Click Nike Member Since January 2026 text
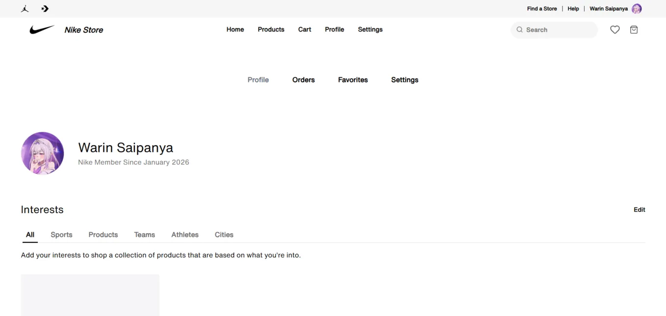Image resolution: width=666 pixels, height=316 pixels. pyautogui.click(x=133, y=162)
